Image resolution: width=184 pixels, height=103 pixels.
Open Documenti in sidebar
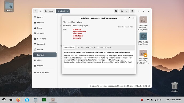(45, 39)
